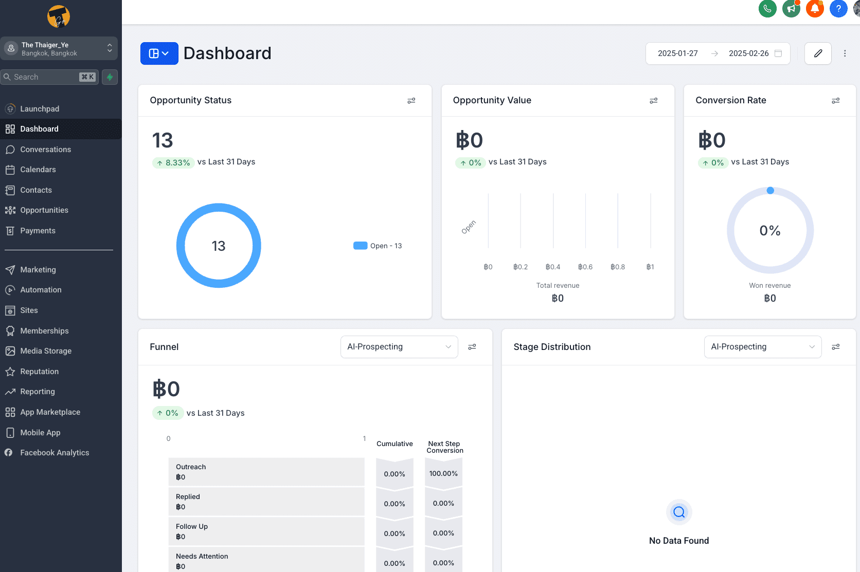
Task: Open Conversion Rate widget filter settings
Action: pyautogui.click(x=836, y=101)
